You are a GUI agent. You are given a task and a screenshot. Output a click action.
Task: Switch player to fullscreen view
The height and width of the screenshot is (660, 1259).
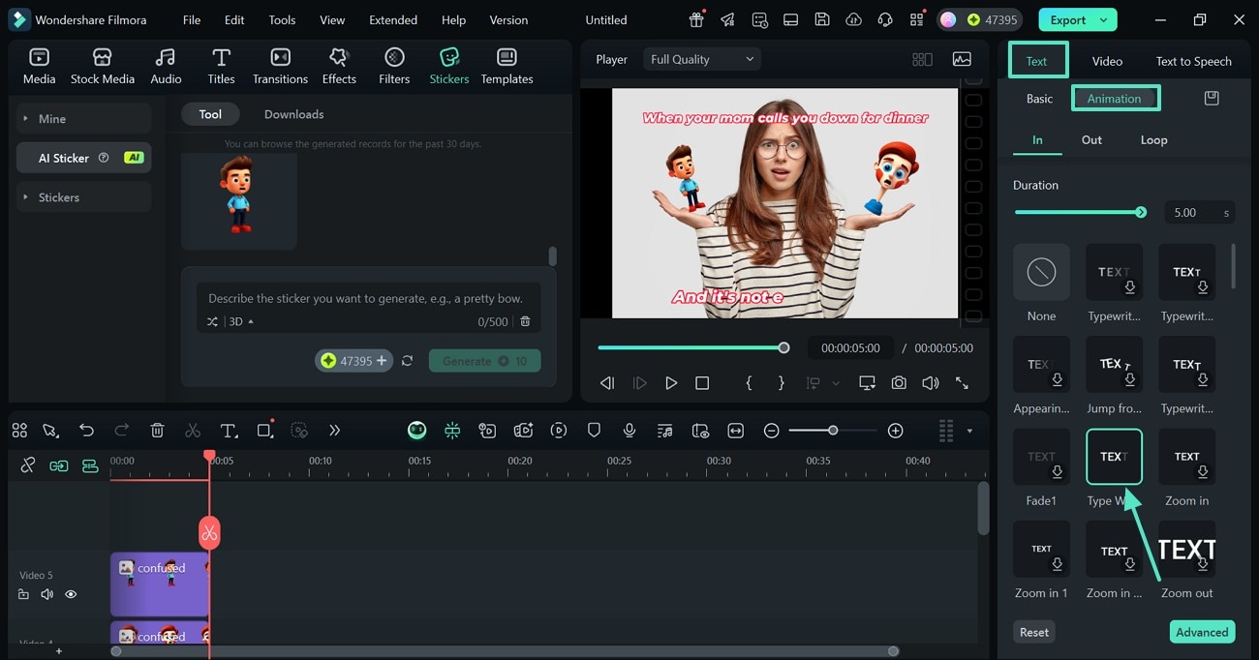[962, 383]
